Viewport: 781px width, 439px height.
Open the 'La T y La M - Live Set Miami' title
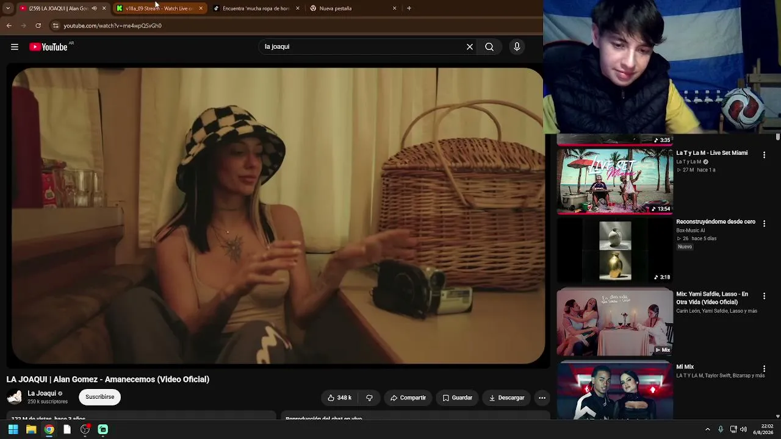[x=711, y=153]
